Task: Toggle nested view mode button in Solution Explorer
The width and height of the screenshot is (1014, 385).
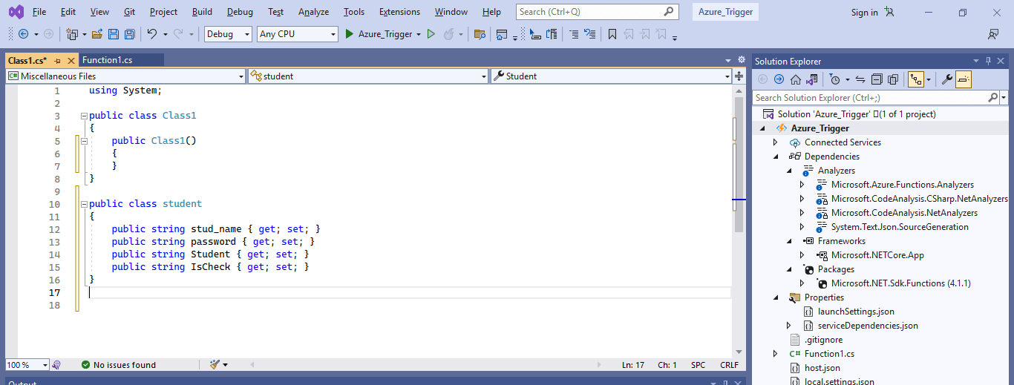Action: click(916, 79)
